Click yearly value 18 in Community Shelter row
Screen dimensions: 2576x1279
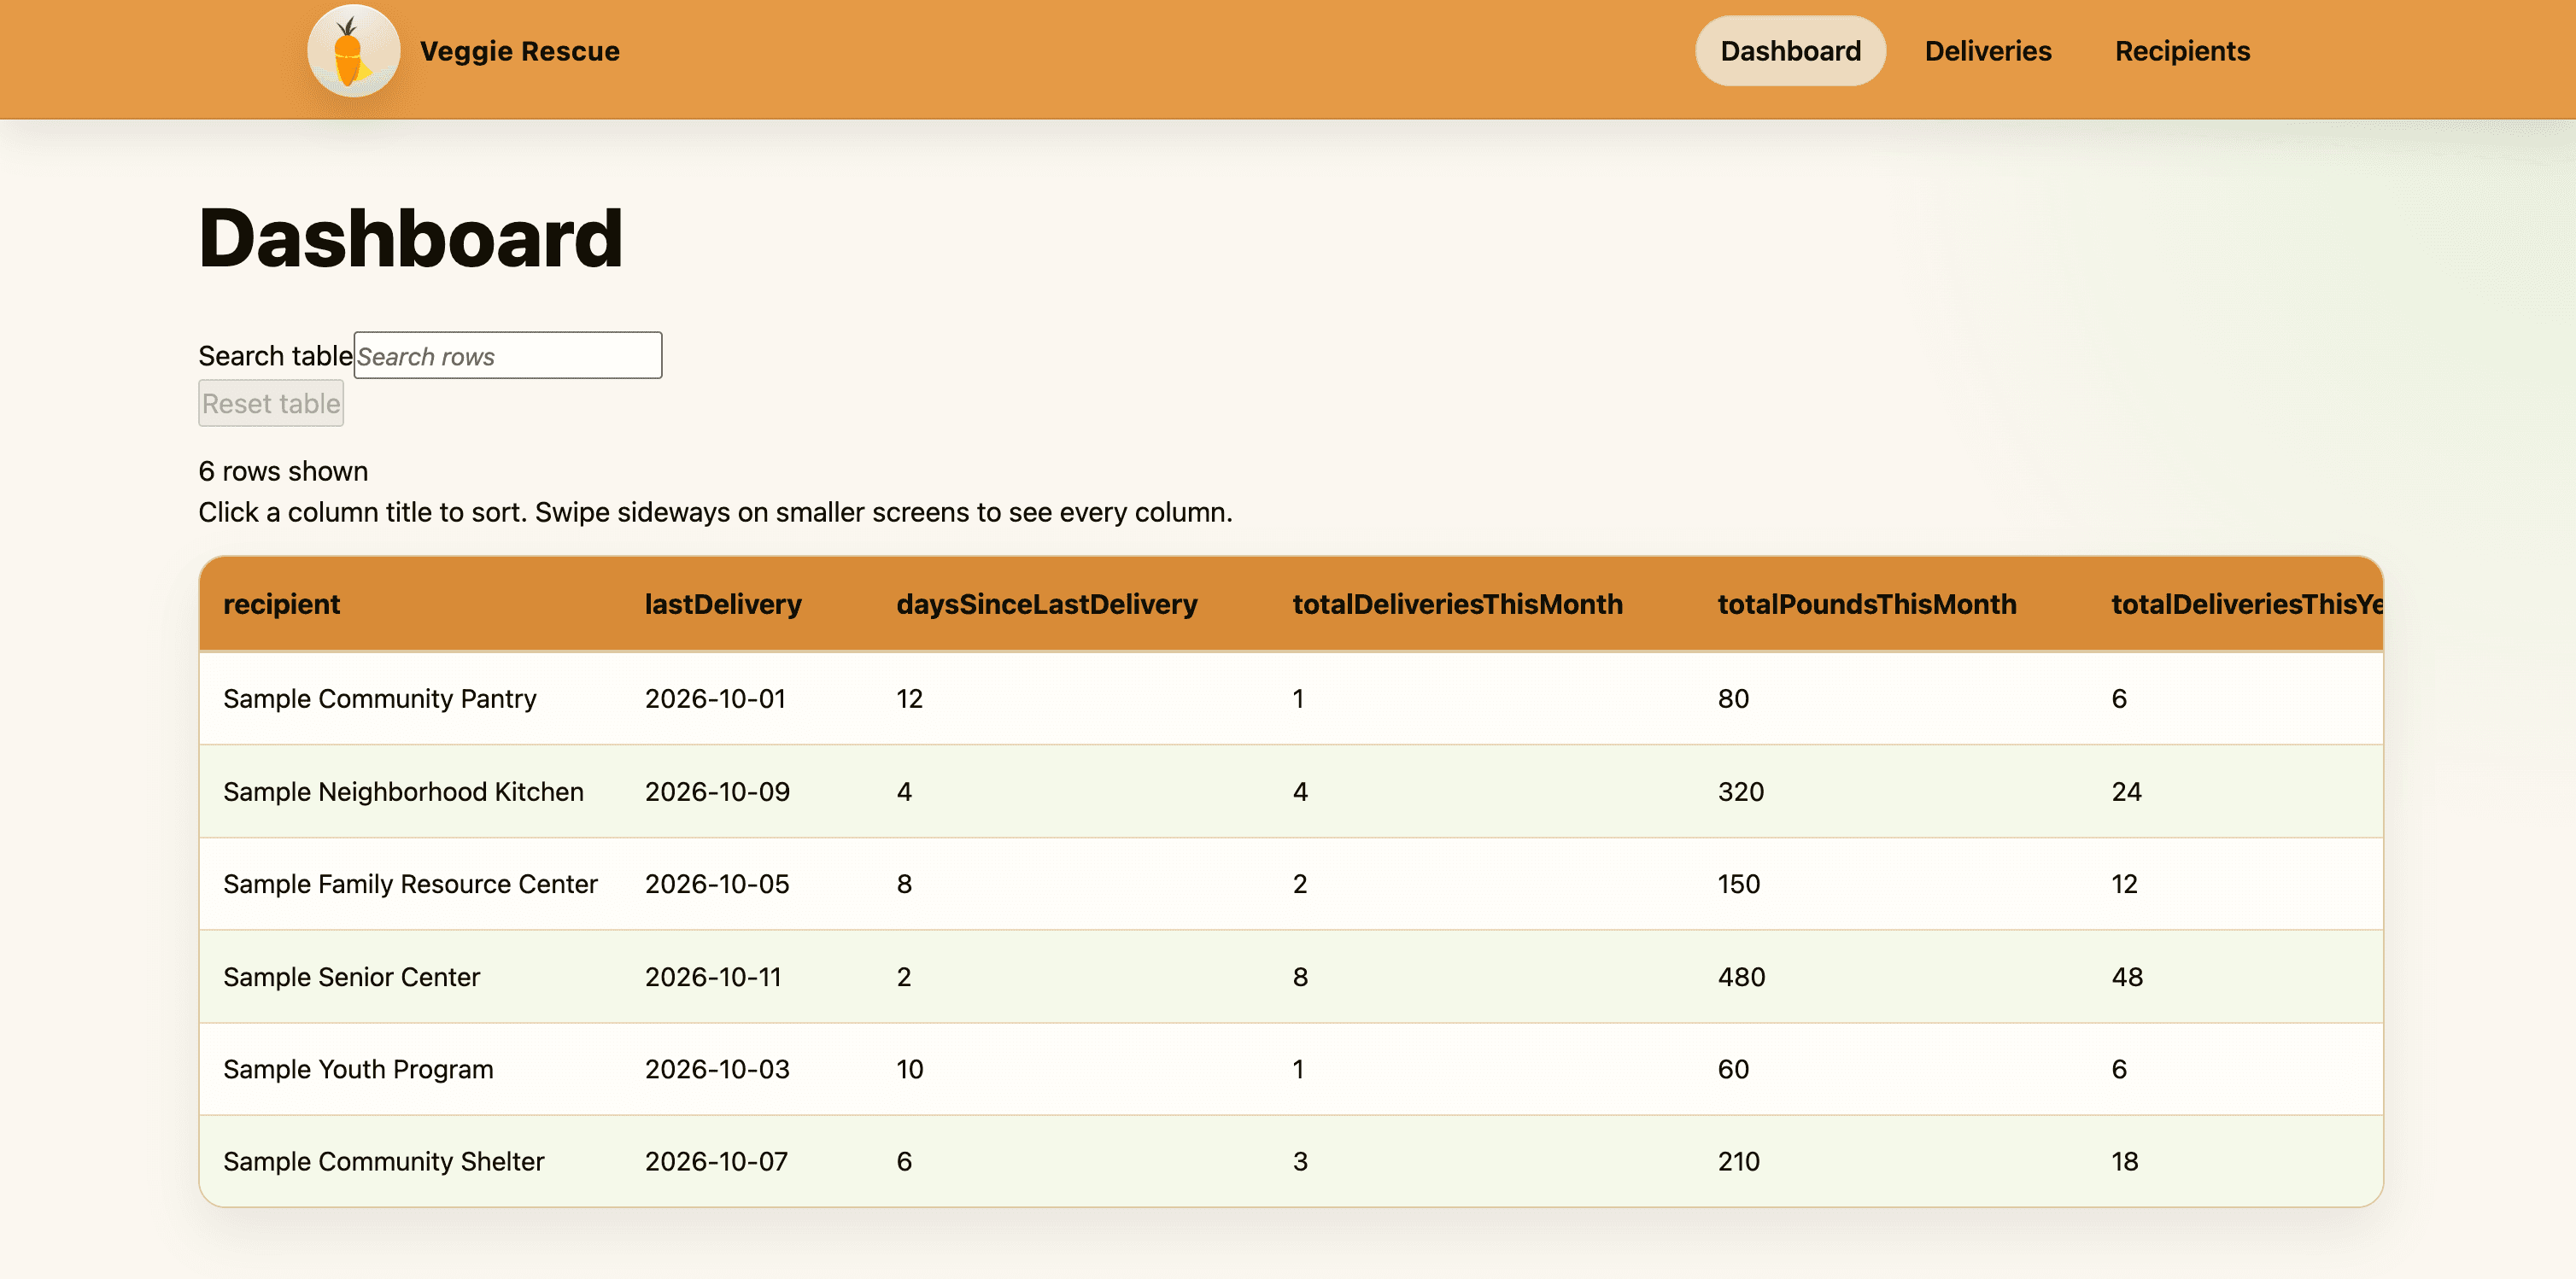click(2124, 1161)
